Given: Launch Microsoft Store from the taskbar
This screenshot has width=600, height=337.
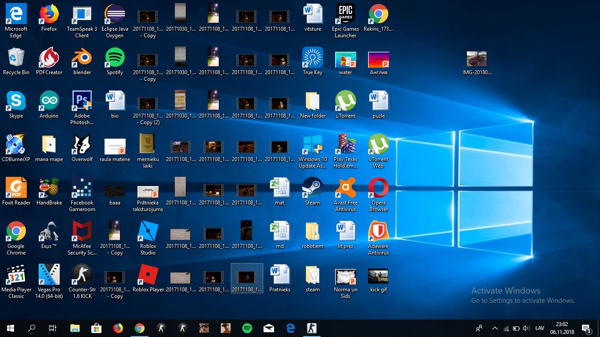Looking at the screenshot, I should pos(97,328).
